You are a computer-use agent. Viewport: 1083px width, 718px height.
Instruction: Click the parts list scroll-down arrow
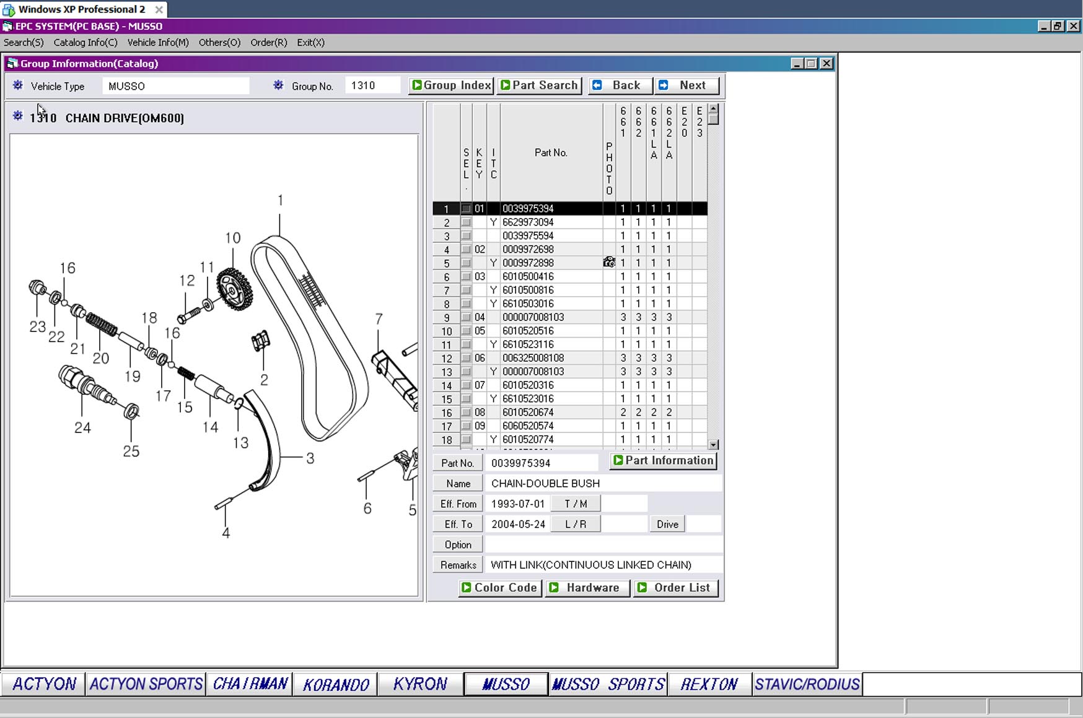713,444
